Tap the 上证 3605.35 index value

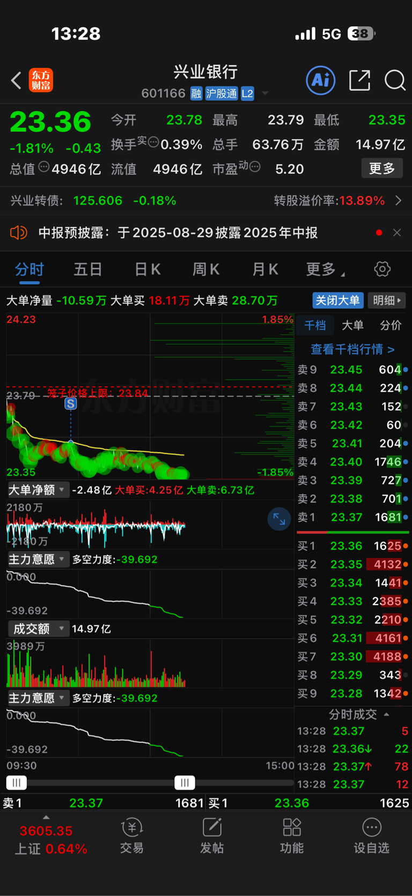coord(46,831)
